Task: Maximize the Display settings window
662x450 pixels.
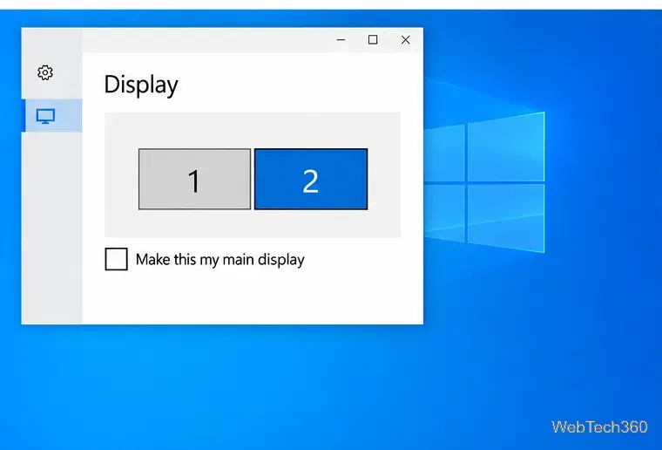Action: click(373, 40)
